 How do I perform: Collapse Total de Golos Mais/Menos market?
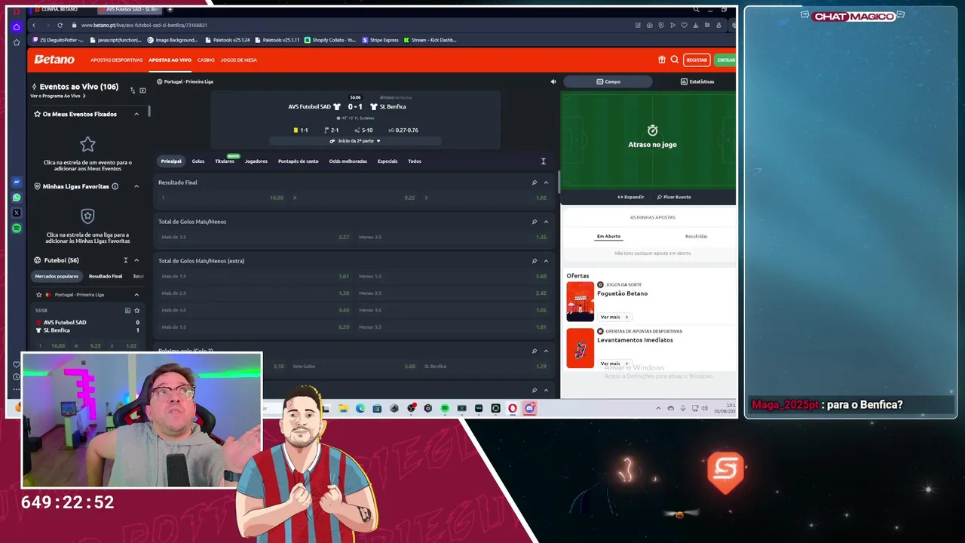[546, 222]
